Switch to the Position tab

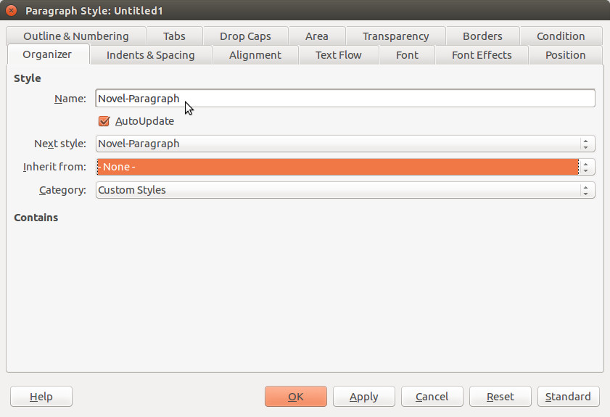[565, 55]
